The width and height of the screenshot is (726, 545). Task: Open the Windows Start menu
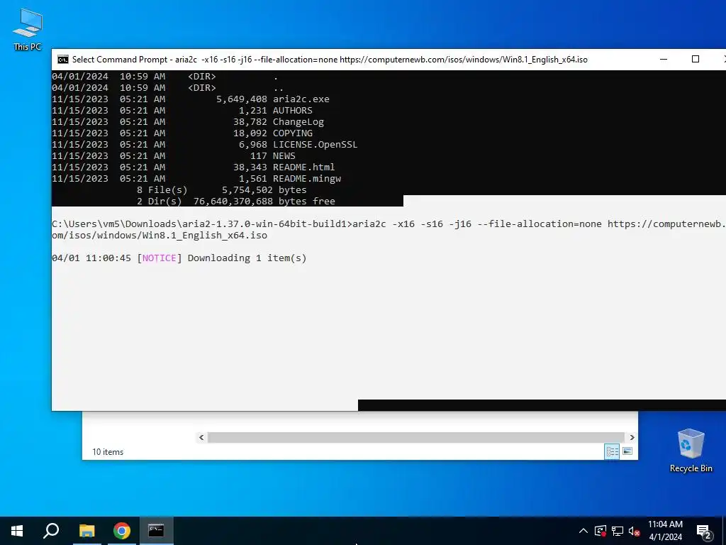[17, 531]
